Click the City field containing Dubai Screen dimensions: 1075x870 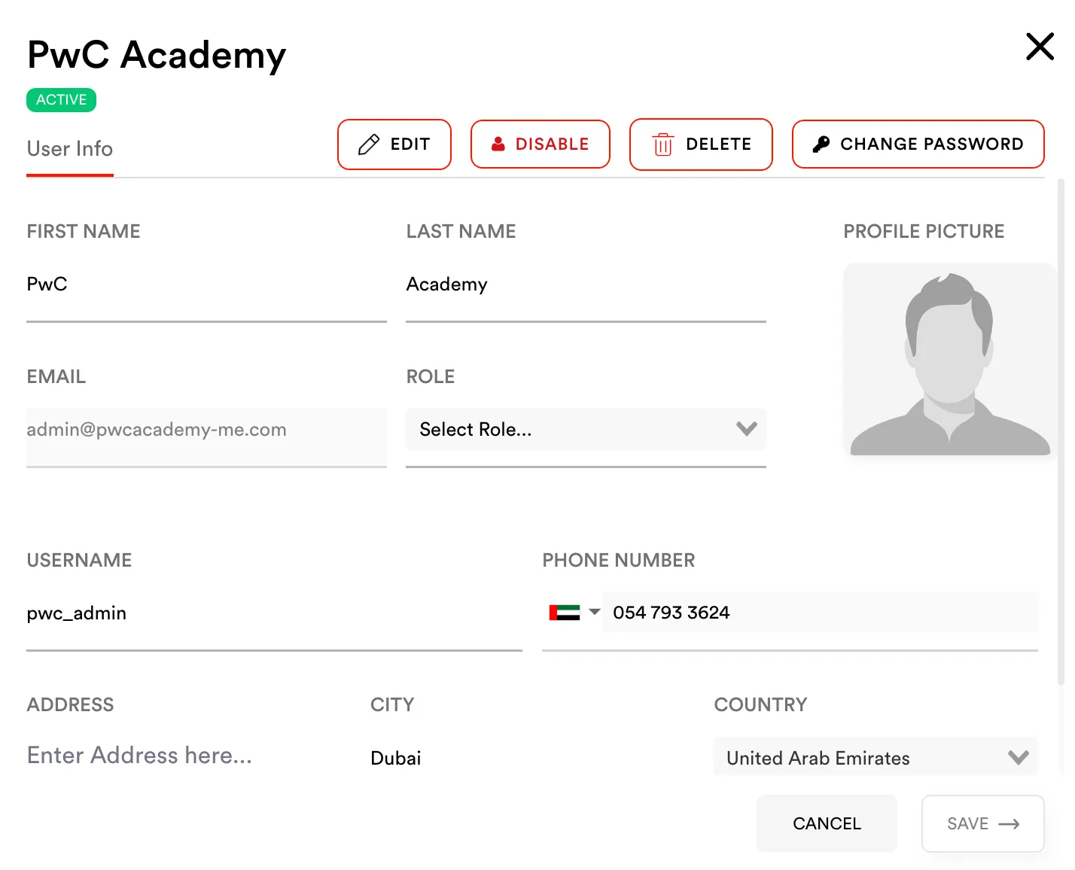531,757
